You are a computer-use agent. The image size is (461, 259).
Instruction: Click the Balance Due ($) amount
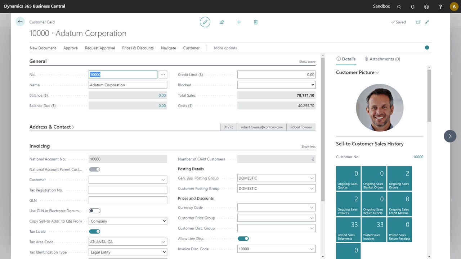pos(162,106)
